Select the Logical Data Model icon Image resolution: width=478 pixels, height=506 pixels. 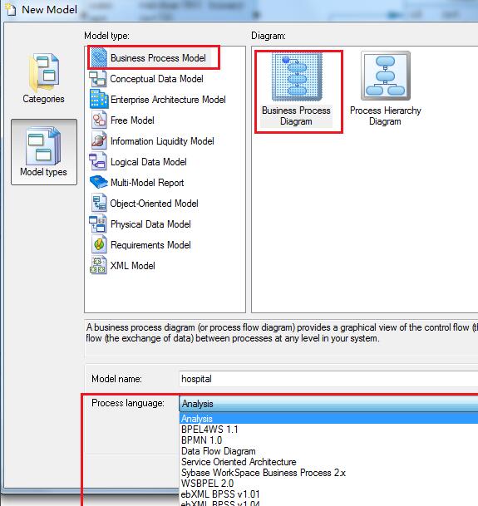pos(98,162)
